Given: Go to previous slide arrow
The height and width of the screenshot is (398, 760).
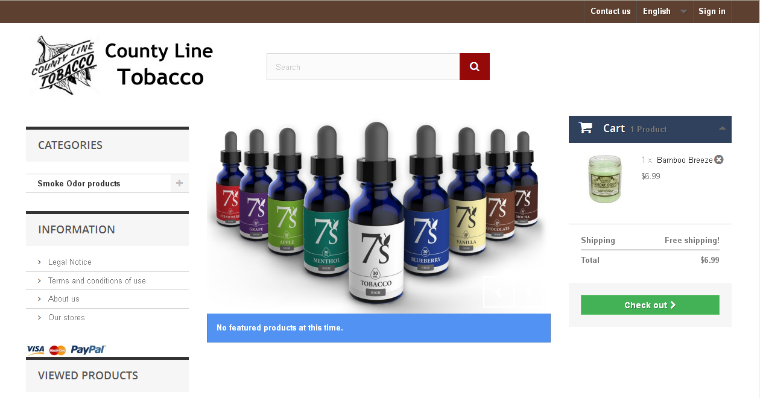Looking at the screenshot, I should [x=498, y=291].
